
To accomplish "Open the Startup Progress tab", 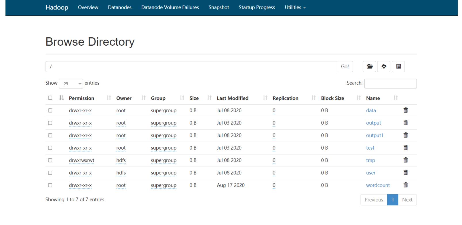I will click(x=257, y=7).
